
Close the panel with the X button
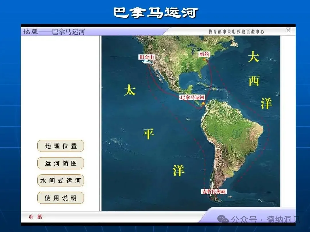288,30
